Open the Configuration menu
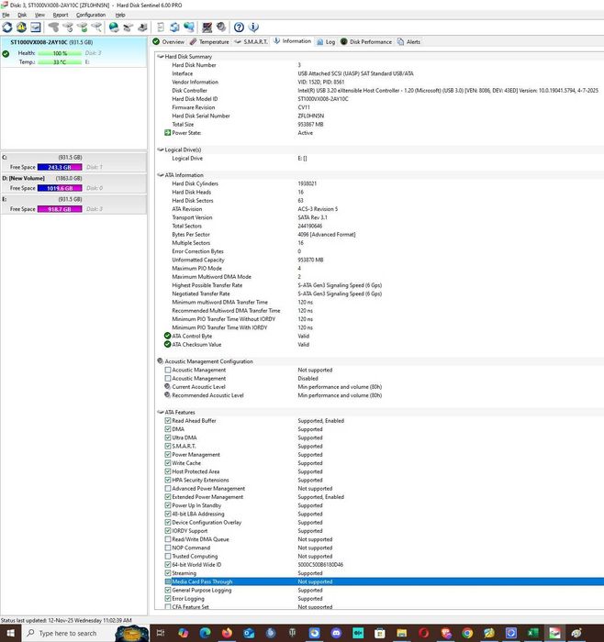 91,15
